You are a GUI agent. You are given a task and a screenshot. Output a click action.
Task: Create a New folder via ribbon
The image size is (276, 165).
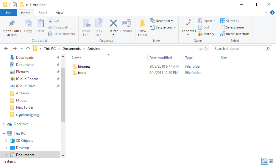(x=143, y=28)
